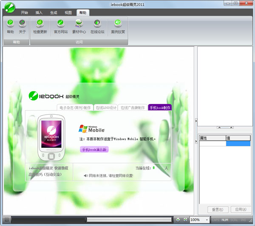This screenshot has width=255, height=226.
Task: Open the 素材中心 material center icon
Action: tap(79, 26)
